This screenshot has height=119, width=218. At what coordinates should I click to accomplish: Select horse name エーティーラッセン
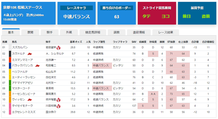point(24,77)
